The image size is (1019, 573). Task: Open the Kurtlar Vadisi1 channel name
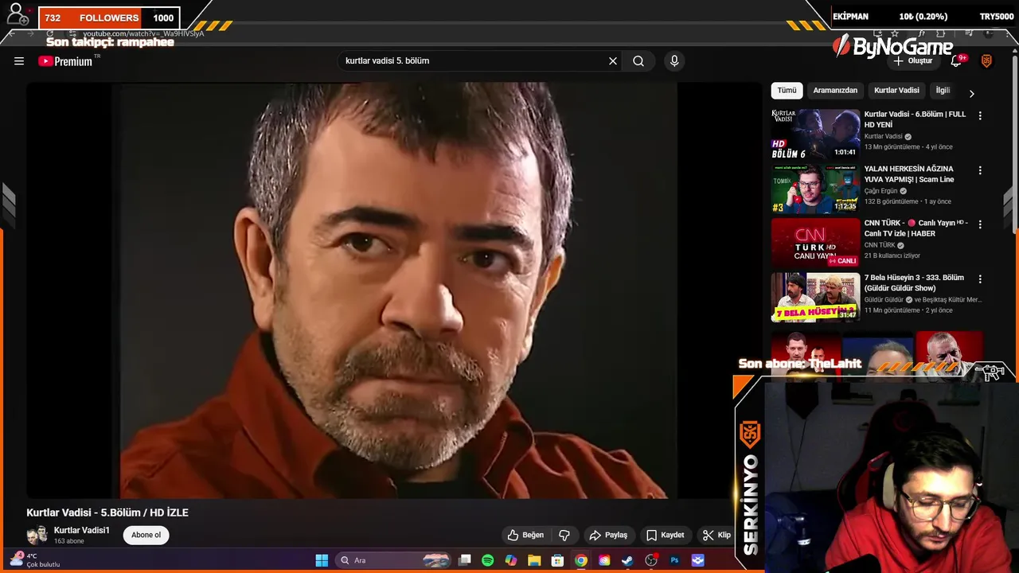point(81,531)
